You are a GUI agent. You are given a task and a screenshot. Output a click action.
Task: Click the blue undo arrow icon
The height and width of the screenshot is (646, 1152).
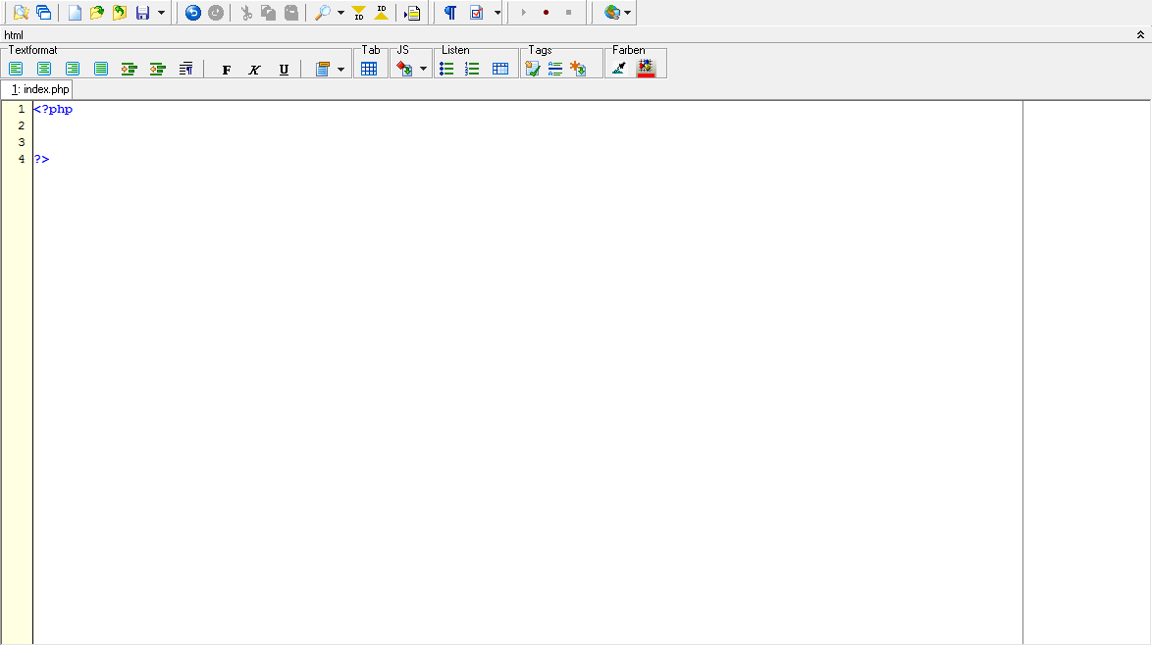pyautogui.click(x=193, y=13)
